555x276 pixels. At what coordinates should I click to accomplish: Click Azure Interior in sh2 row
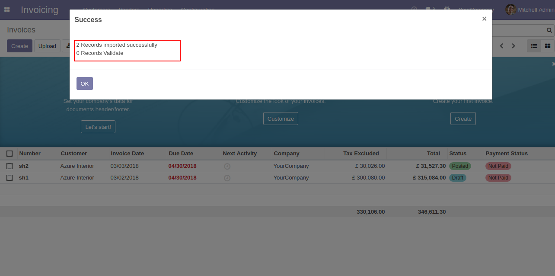[77, 166]
